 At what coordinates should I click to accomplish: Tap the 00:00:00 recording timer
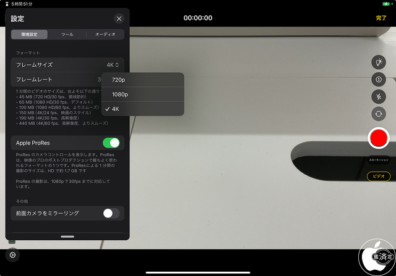point(198,18)
